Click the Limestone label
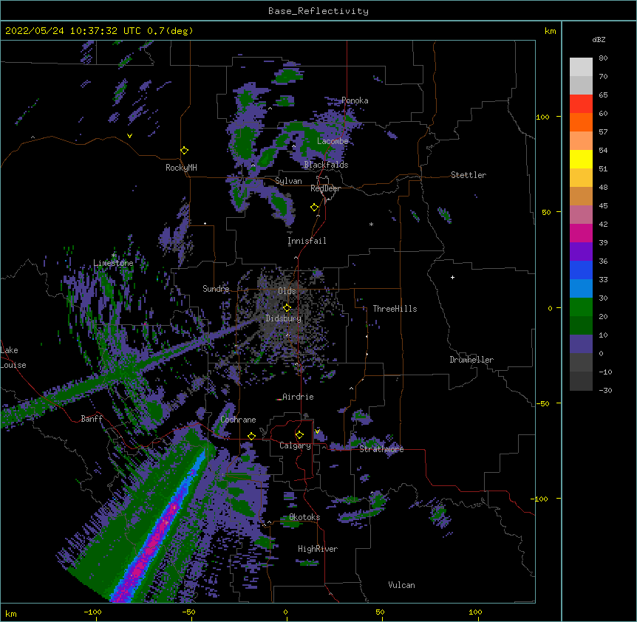Screen dimensions: 637x622 (113, 263)
